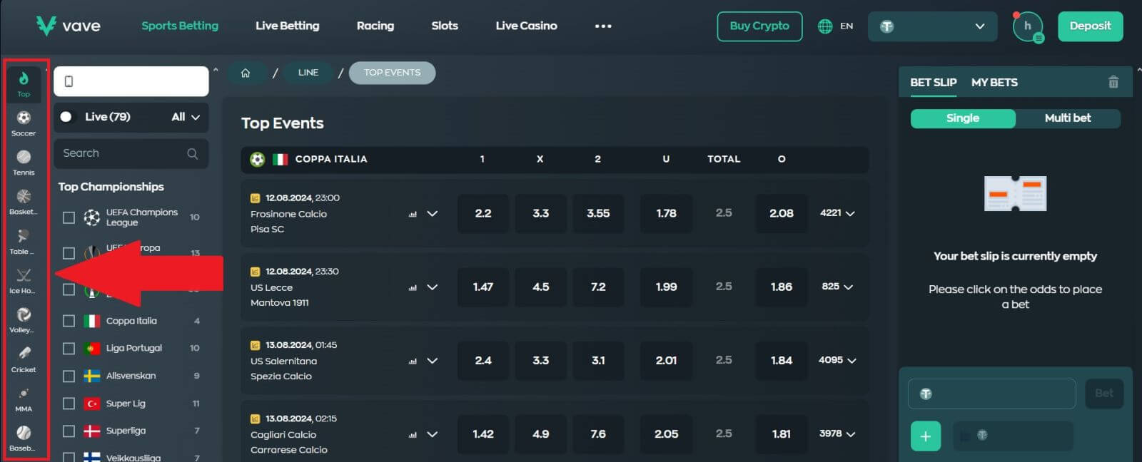The width and height of the screenshot is (1142, 462).
Task: Switch to the My Bets tab
Action: [994, 83]
